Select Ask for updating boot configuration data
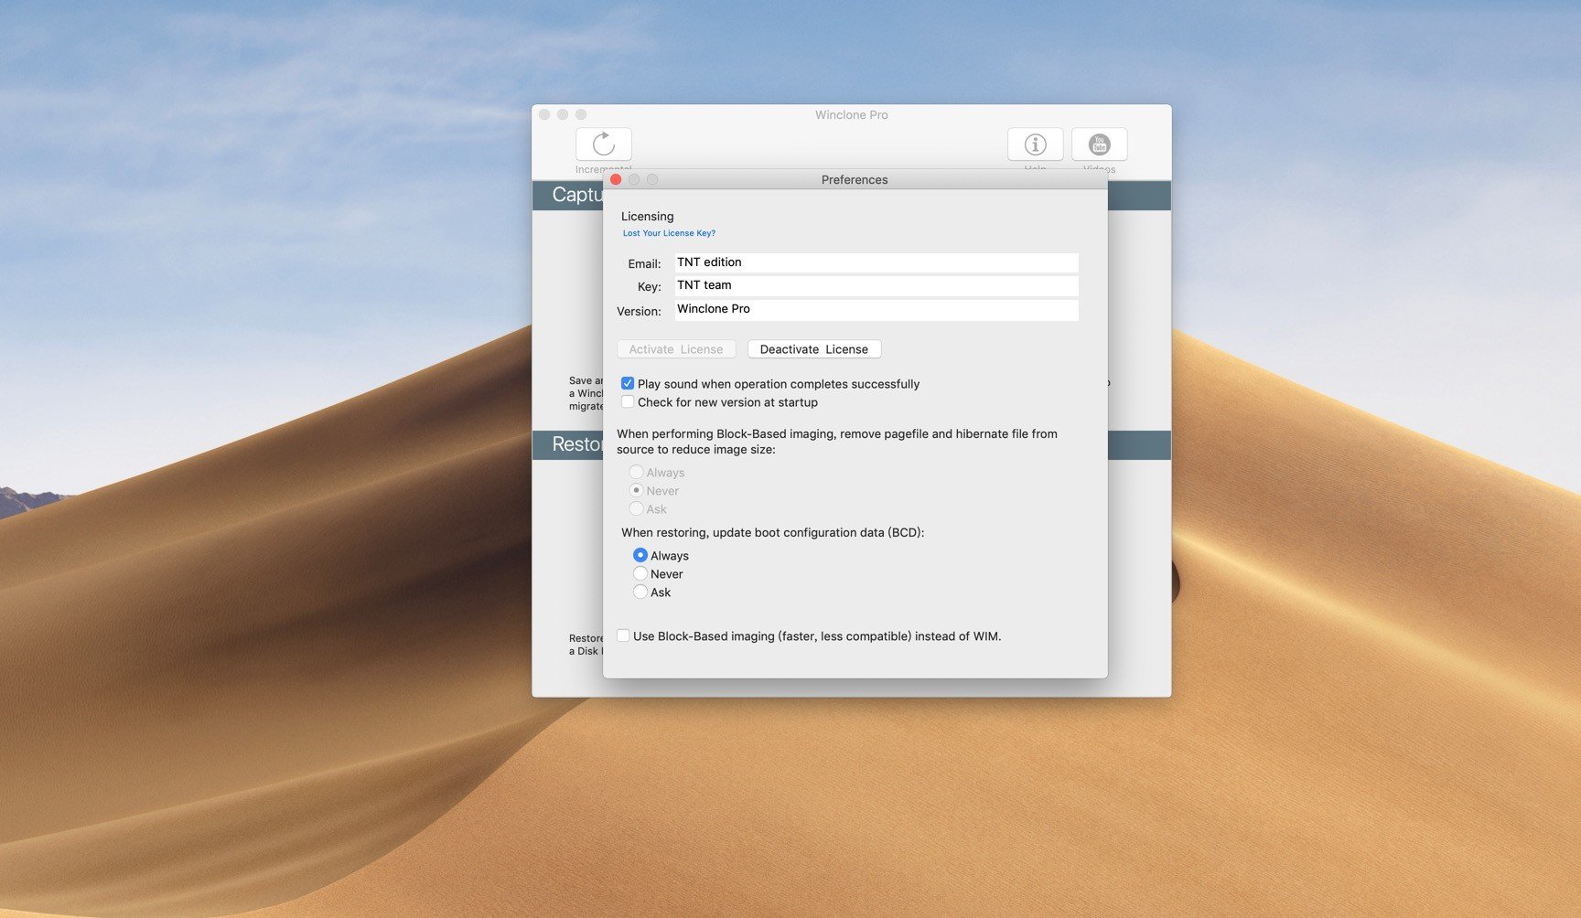Image resolution: width=1581 pixels, height=918 pixels. 640,592
